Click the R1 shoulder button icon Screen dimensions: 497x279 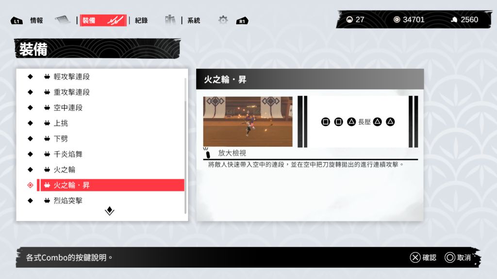pyautogui.click(x=242, y=21)
